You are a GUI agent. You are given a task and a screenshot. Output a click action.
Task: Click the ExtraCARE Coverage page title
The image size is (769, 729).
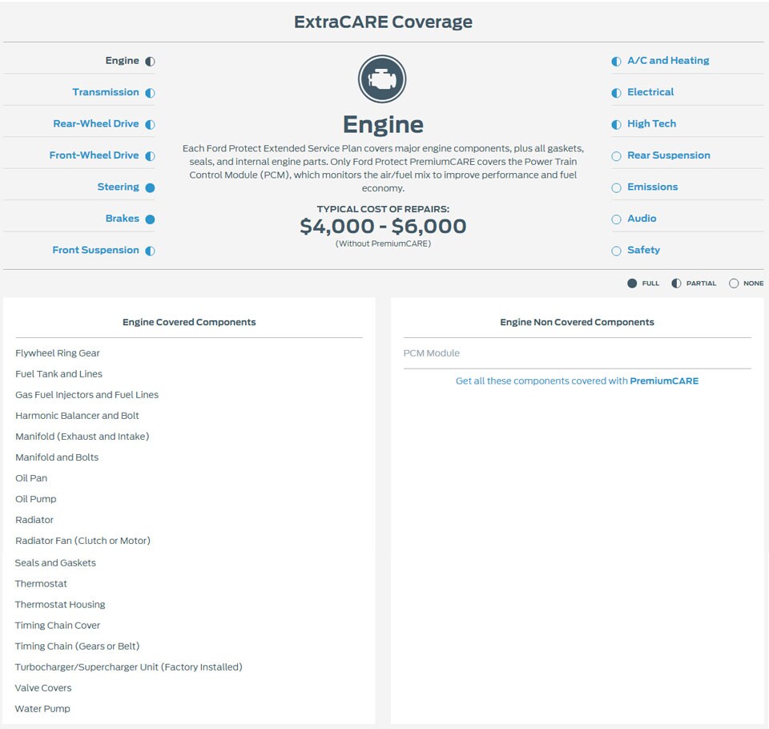point(383,22)
